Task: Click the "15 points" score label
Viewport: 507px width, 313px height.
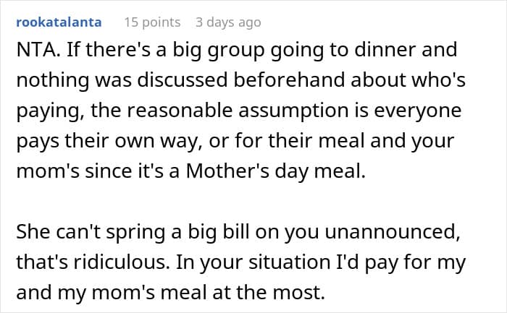Action: (x=152, y=22)
